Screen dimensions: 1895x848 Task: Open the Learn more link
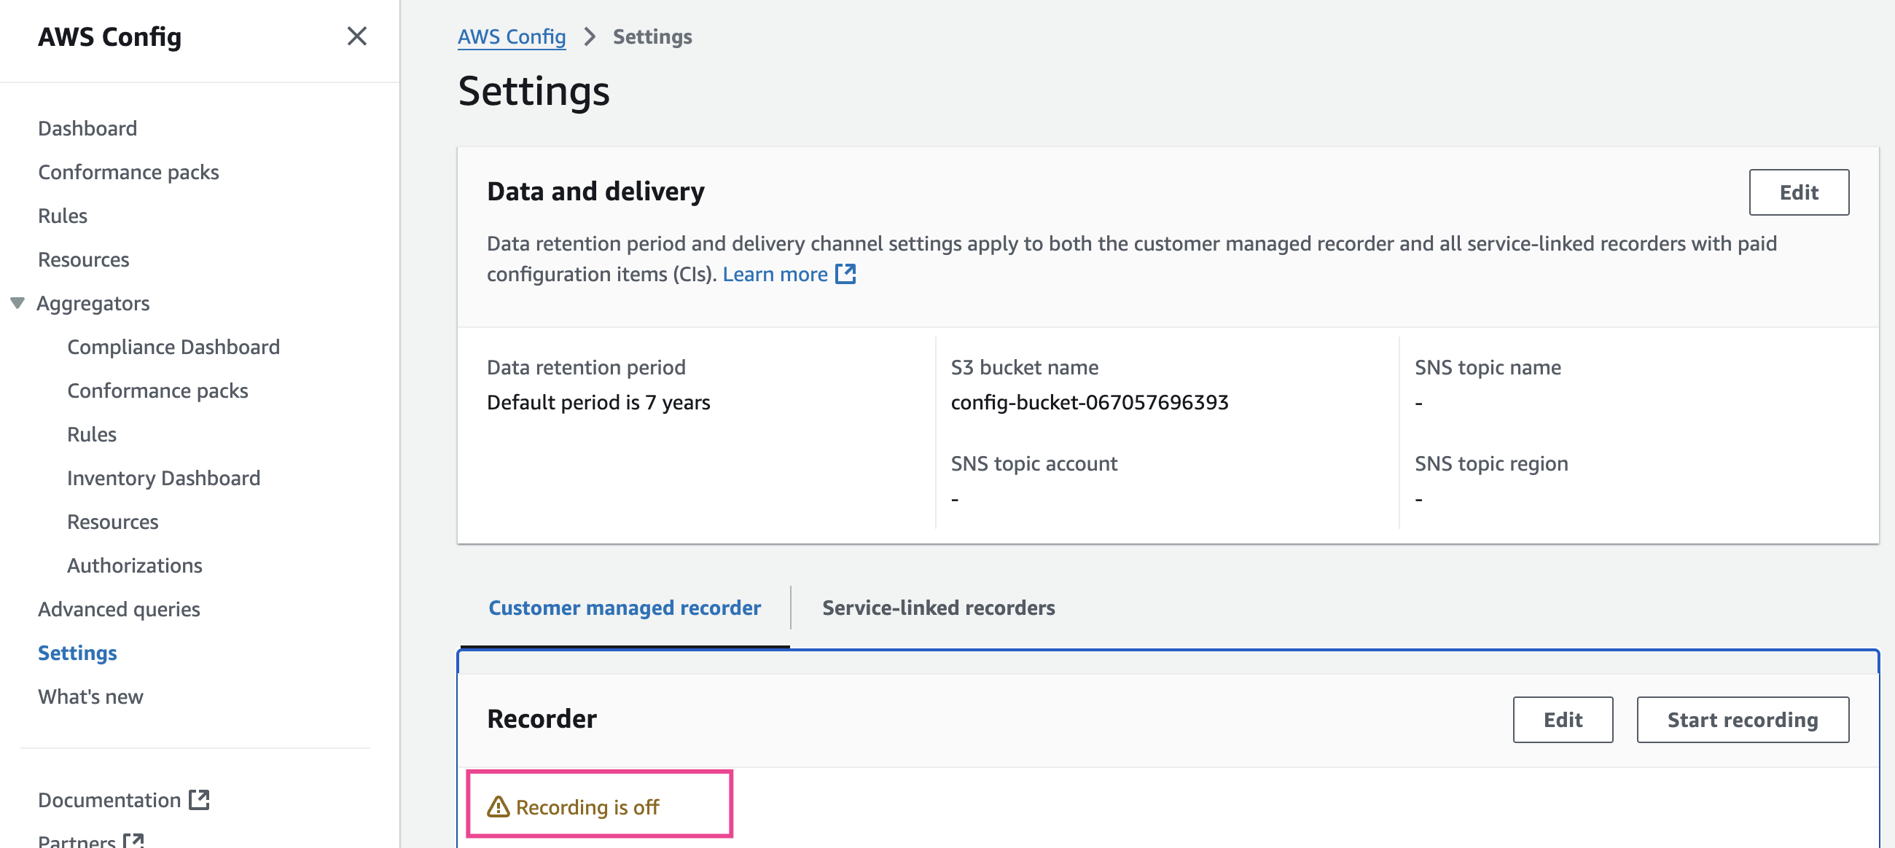pyautogui.click(x=775, y=274)
